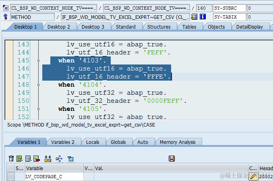Select the LV_CODEPAGE_C row selector button
This screenshot has width=273, height=181.
(x=11, y=177)
